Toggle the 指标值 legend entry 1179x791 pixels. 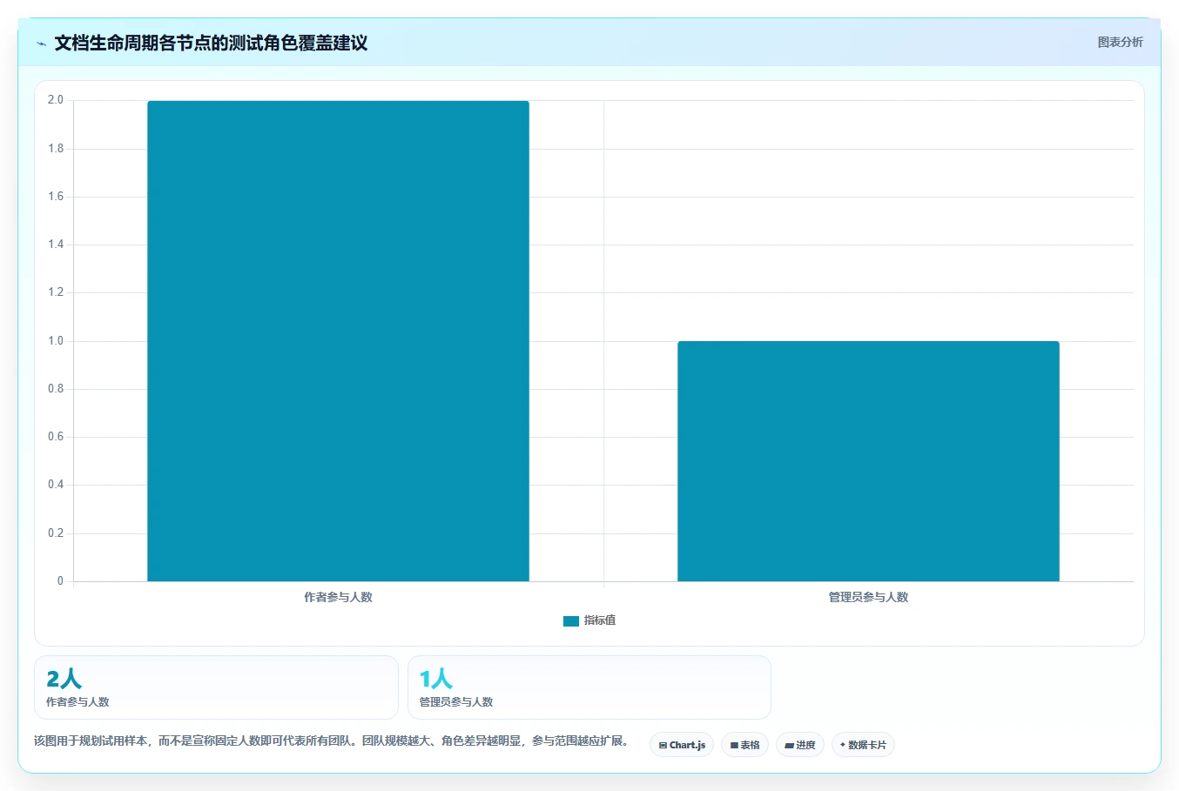click(x=589, y=620)
